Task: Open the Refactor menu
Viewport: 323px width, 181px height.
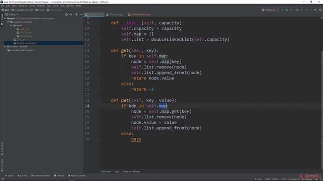Action: 41,6
